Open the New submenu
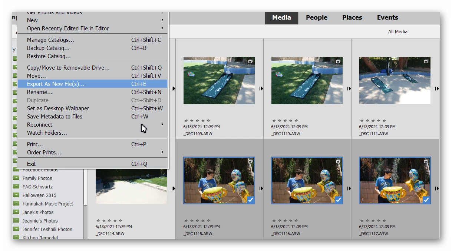 (92, 20)
